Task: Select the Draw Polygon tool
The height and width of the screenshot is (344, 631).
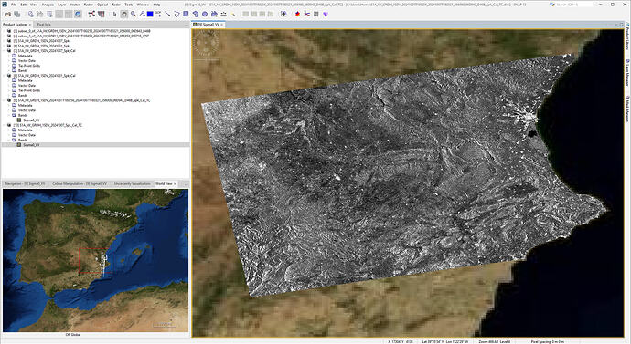Action: (195, 14)
